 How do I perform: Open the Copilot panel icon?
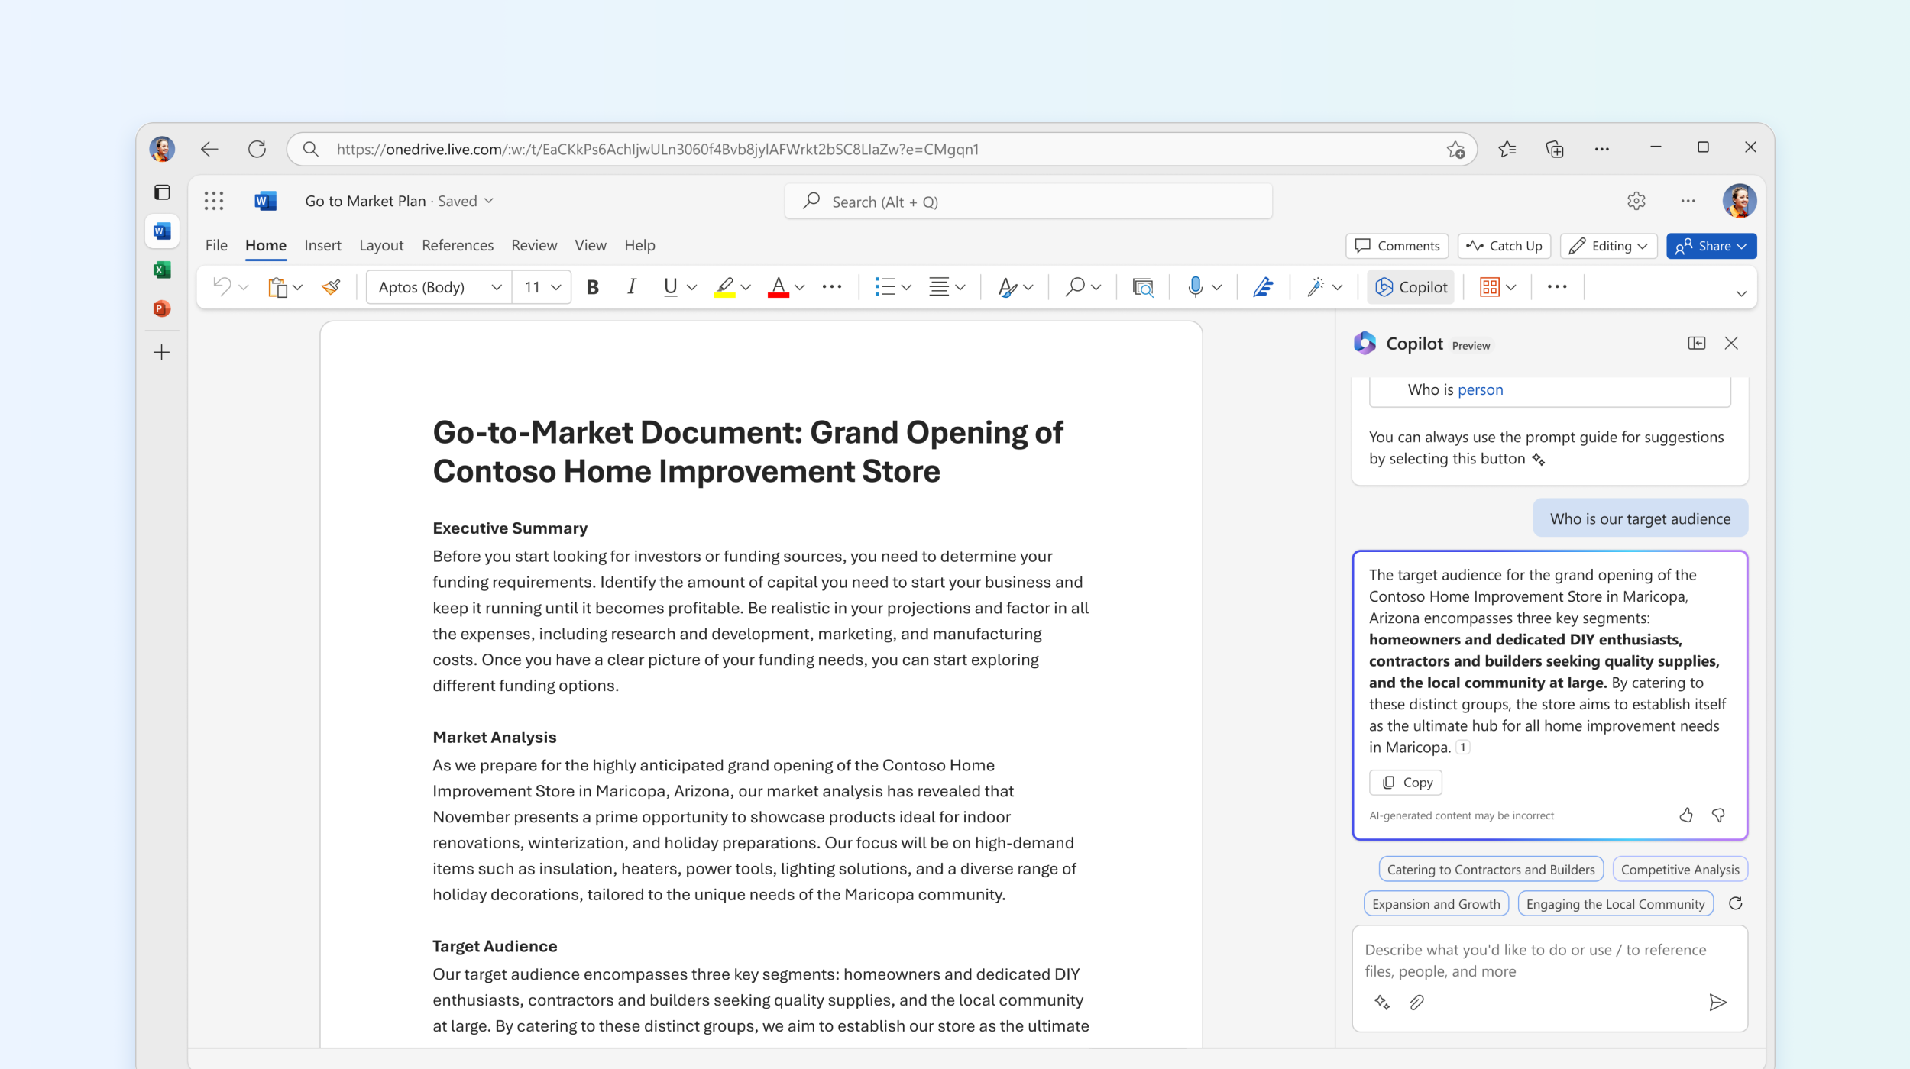click(1694, 342)
